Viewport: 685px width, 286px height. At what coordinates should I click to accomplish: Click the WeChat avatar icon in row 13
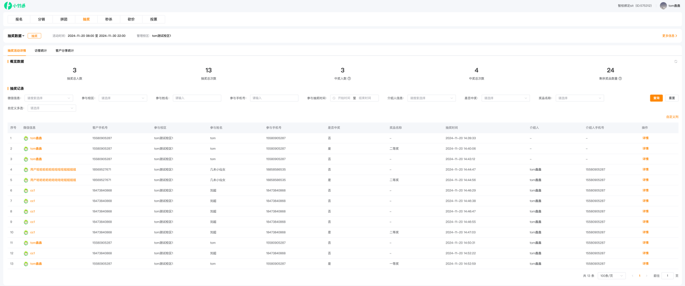[26, 264]
